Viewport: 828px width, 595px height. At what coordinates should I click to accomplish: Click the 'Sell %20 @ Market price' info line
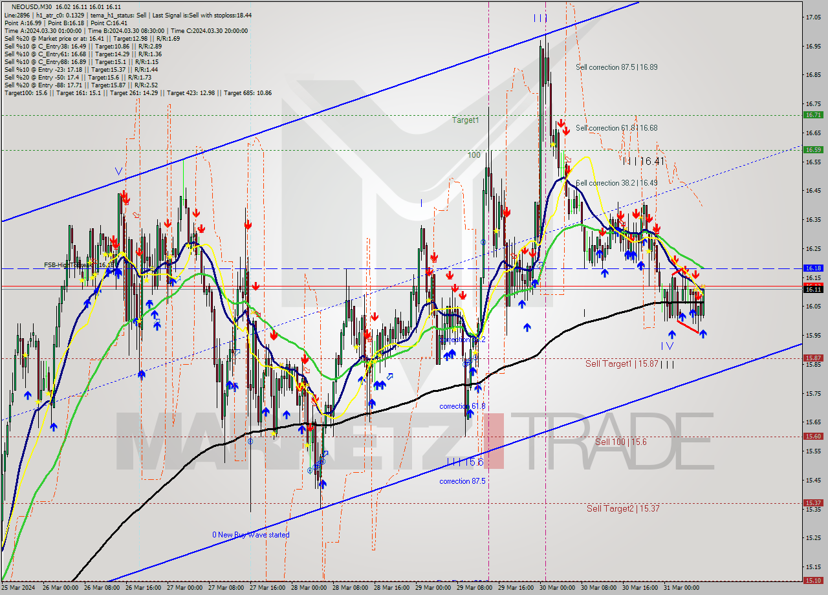pos(92,38)
